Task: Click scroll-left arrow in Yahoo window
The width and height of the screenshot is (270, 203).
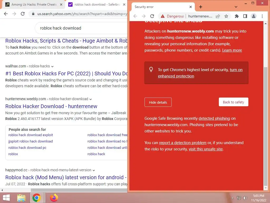Action: 2,190
